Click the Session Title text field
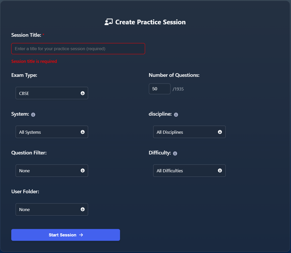Image resolution: width=291 pixels, height=253 pixels. coord(78,48)
